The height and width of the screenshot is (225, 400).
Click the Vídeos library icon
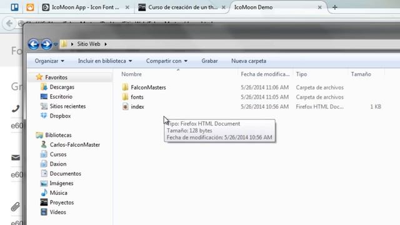pyautogui.click(x=44, y=212)
